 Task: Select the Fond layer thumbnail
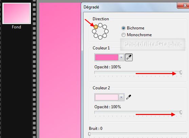coord(17,13)
